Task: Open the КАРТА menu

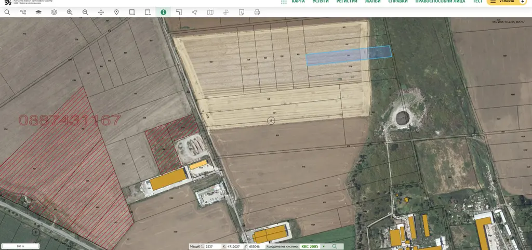Action: pos(298,2)
